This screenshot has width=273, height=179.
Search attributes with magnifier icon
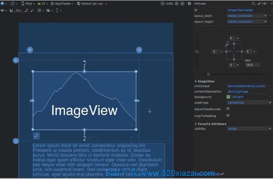click(x=253, y=3)
